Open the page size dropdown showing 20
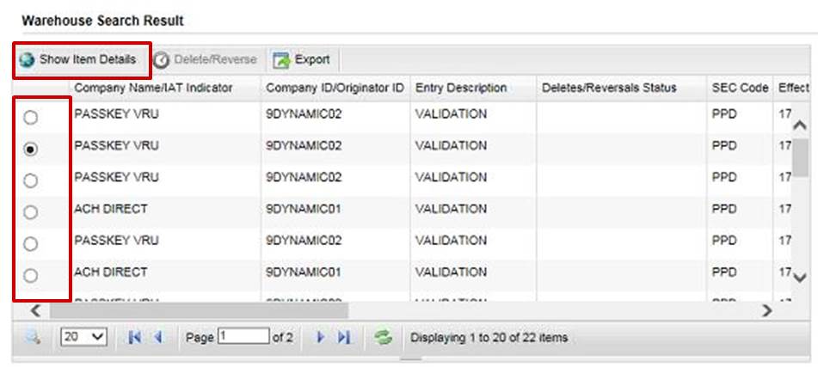Screen dimensions: 818x367 [x=84, y=337]
